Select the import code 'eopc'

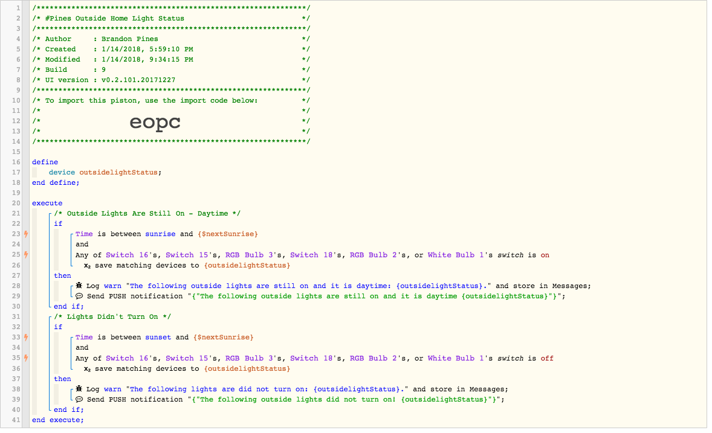tap(155, 122)
